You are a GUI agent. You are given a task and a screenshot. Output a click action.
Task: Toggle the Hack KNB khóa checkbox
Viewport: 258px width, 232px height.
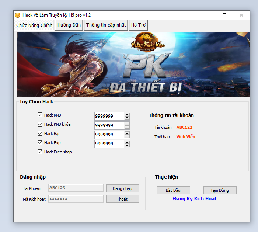click(40, 124)
